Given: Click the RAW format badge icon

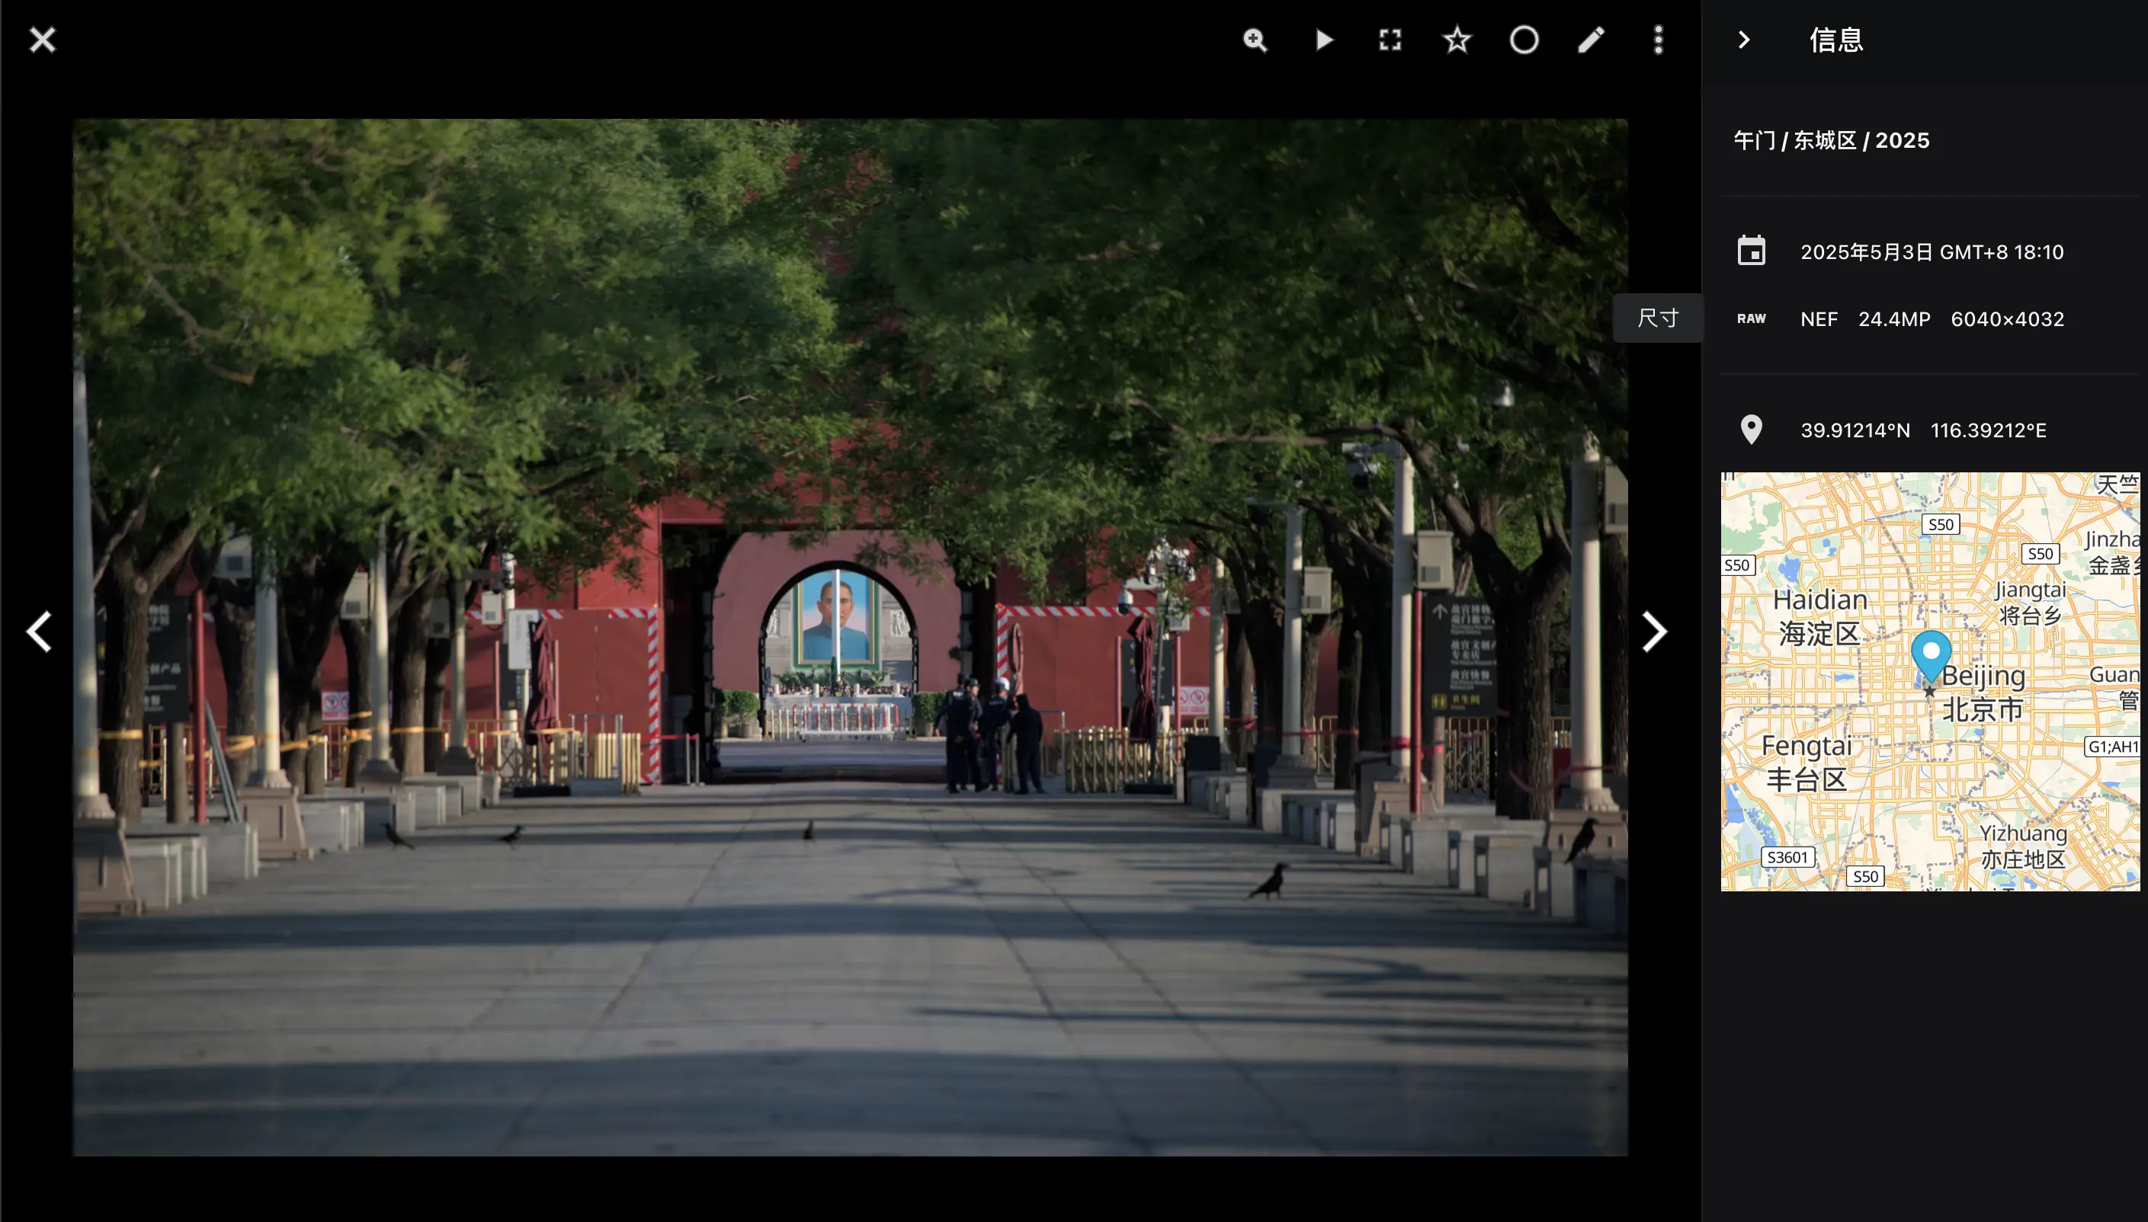Looking at the screenshot, I should (x=1751, y=319).
